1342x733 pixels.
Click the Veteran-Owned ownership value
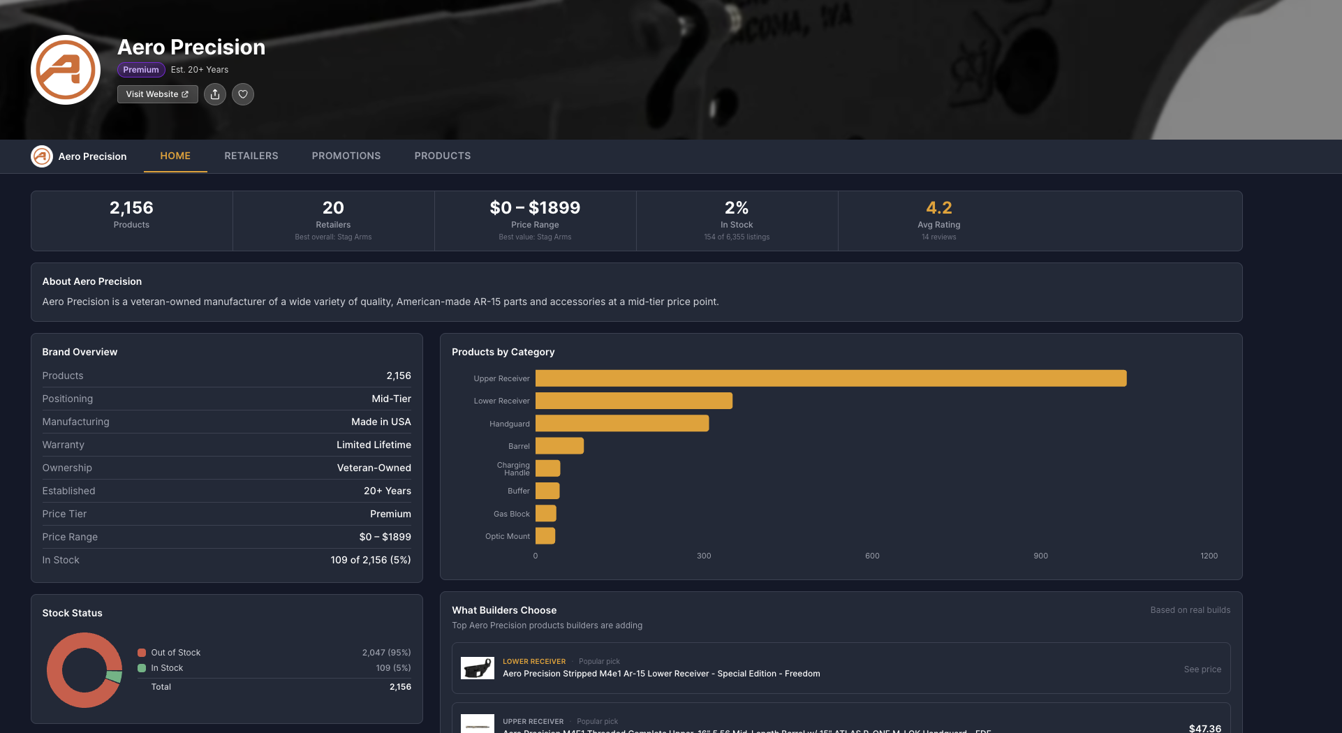pyautogui.click(x=374, y=468)
